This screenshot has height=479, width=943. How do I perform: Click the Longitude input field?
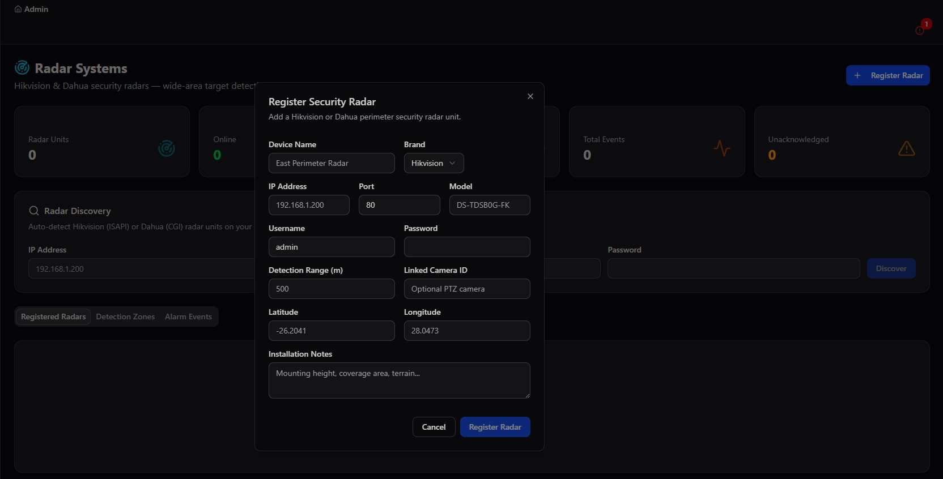(x=467, y=331)
